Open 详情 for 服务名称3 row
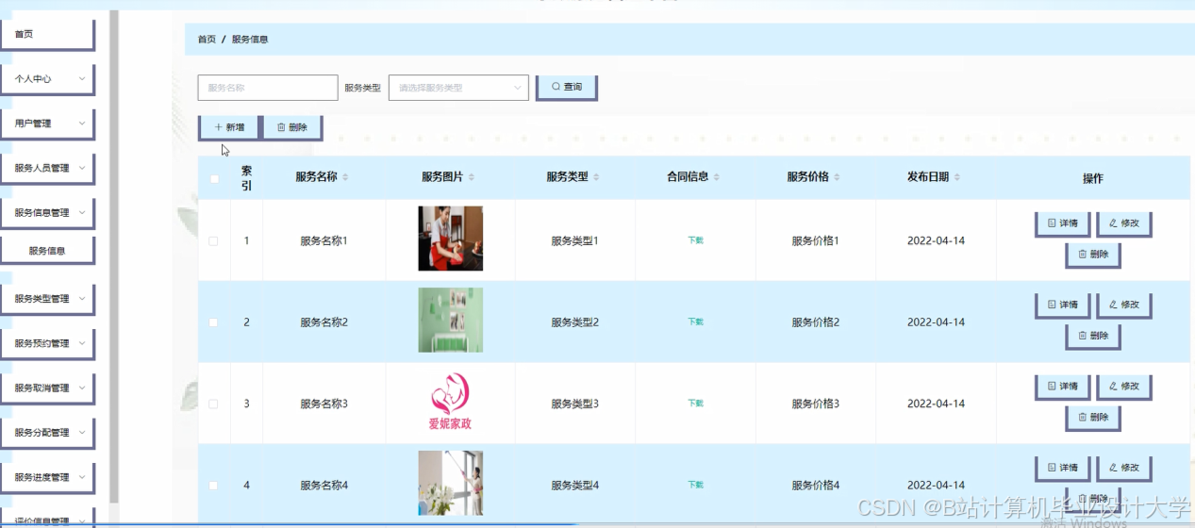 coord(1063,387)
